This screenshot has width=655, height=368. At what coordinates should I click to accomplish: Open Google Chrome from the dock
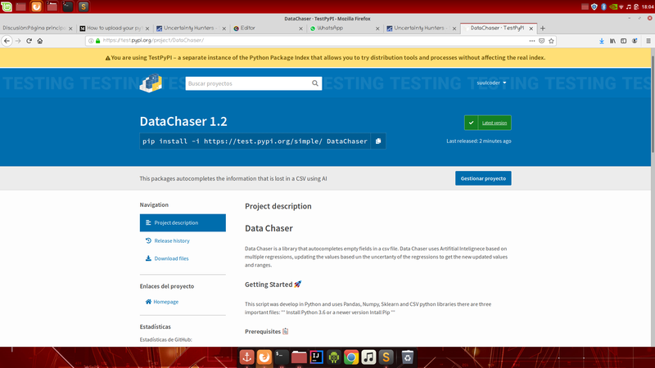(x=350, y=357)
